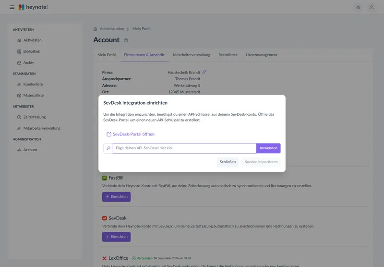The height and width of the screenshot is (267, 384).
Task: Click the Kunden importieren button
Action: coord(261,162)
